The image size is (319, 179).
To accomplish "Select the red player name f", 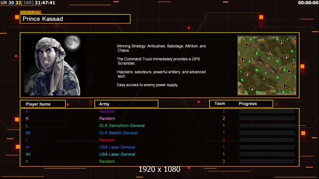I will (x=26, y=140).
